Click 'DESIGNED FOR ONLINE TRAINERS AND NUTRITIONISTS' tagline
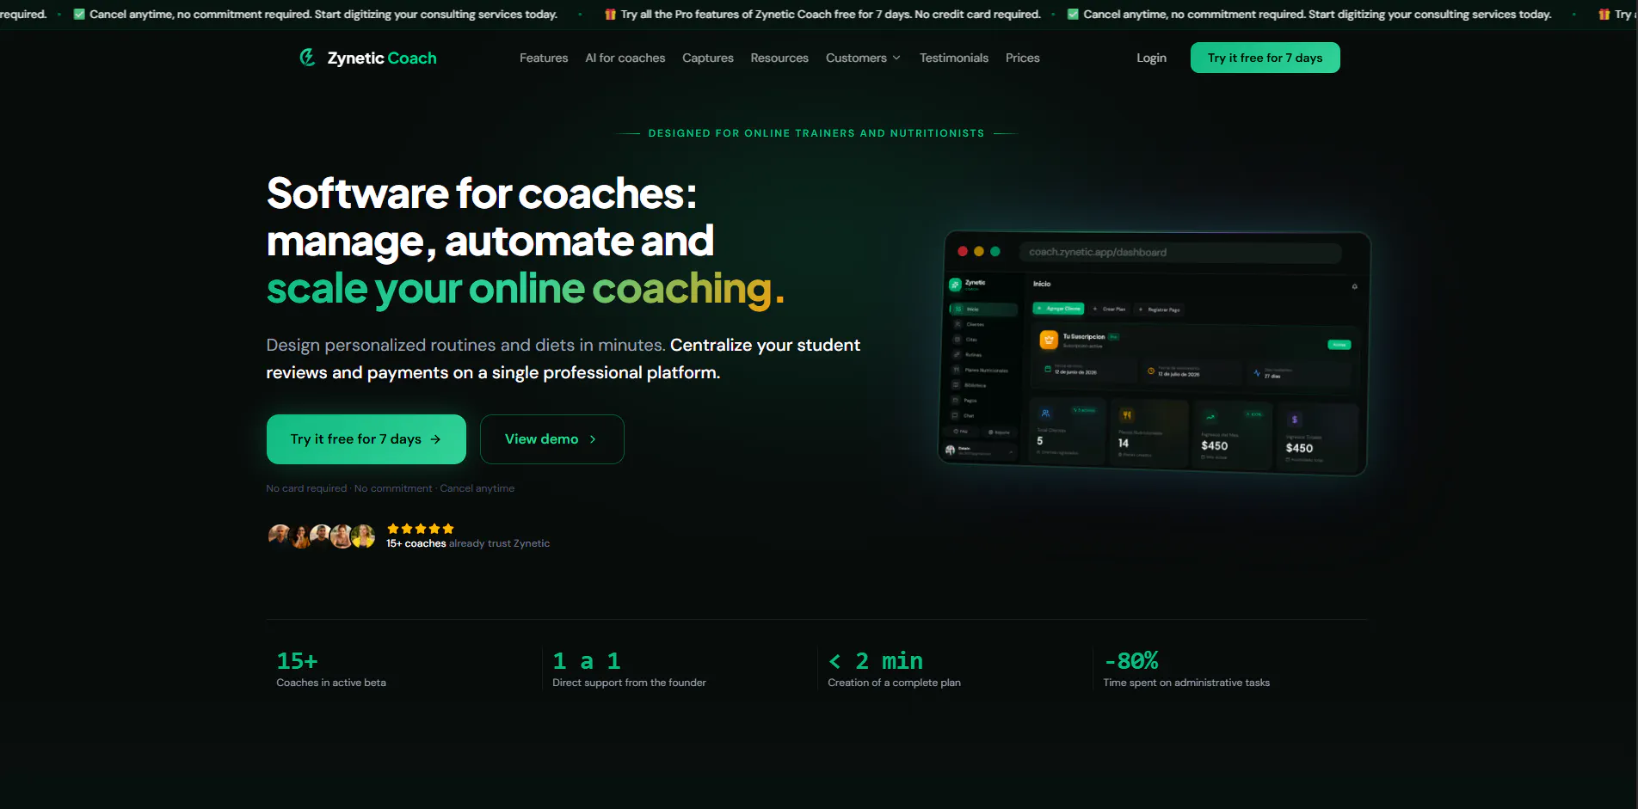This screenshot has width=1638, height=809. [x=816, y=133]
